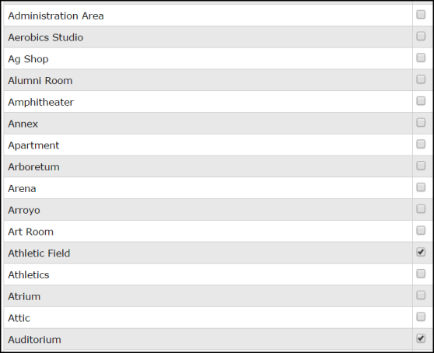Click the Amphitheater row label
This screenshot has height=353, width=434.
tap(40, 103)
